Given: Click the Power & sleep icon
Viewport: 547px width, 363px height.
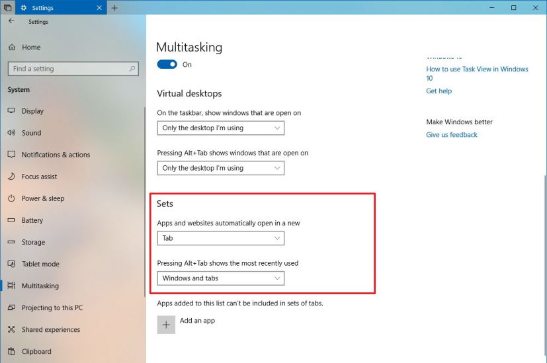Looking at the screenshot, I should (x=11, y=198).
